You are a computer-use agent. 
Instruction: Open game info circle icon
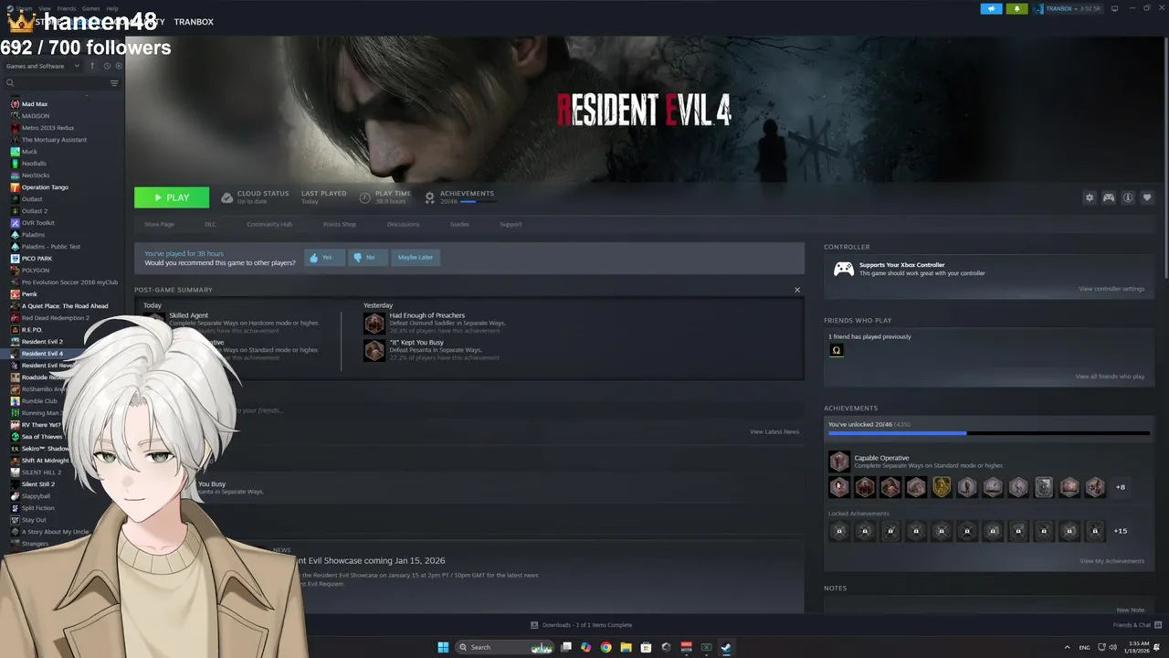[1128, 197]
